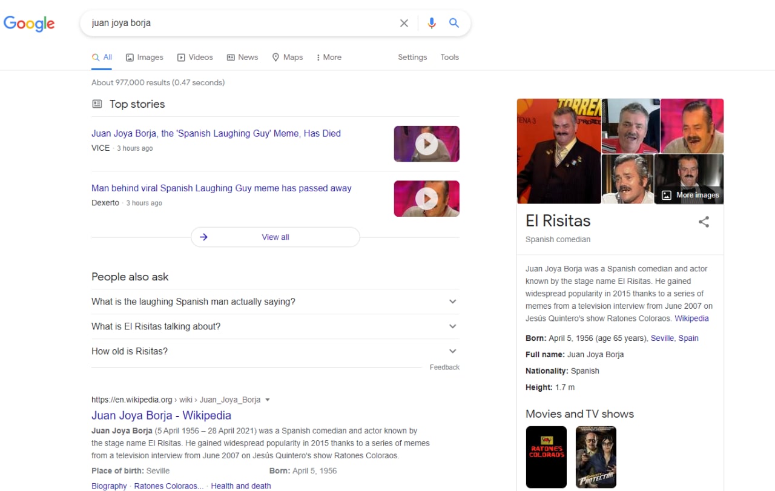The width and height of the screenshot is (775, 491).
Task: Play the Dexerto story video thumbnail
Action: [427, 199]
